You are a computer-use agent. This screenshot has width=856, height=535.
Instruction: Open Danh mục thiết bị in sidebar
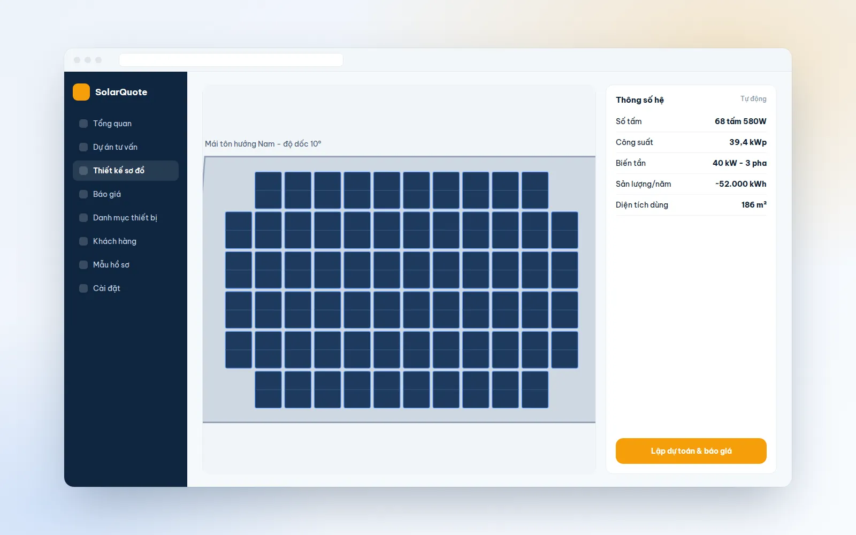click(126, 218)
